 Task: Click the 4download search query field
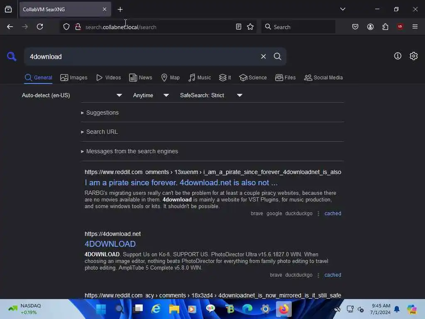point(142,56)
